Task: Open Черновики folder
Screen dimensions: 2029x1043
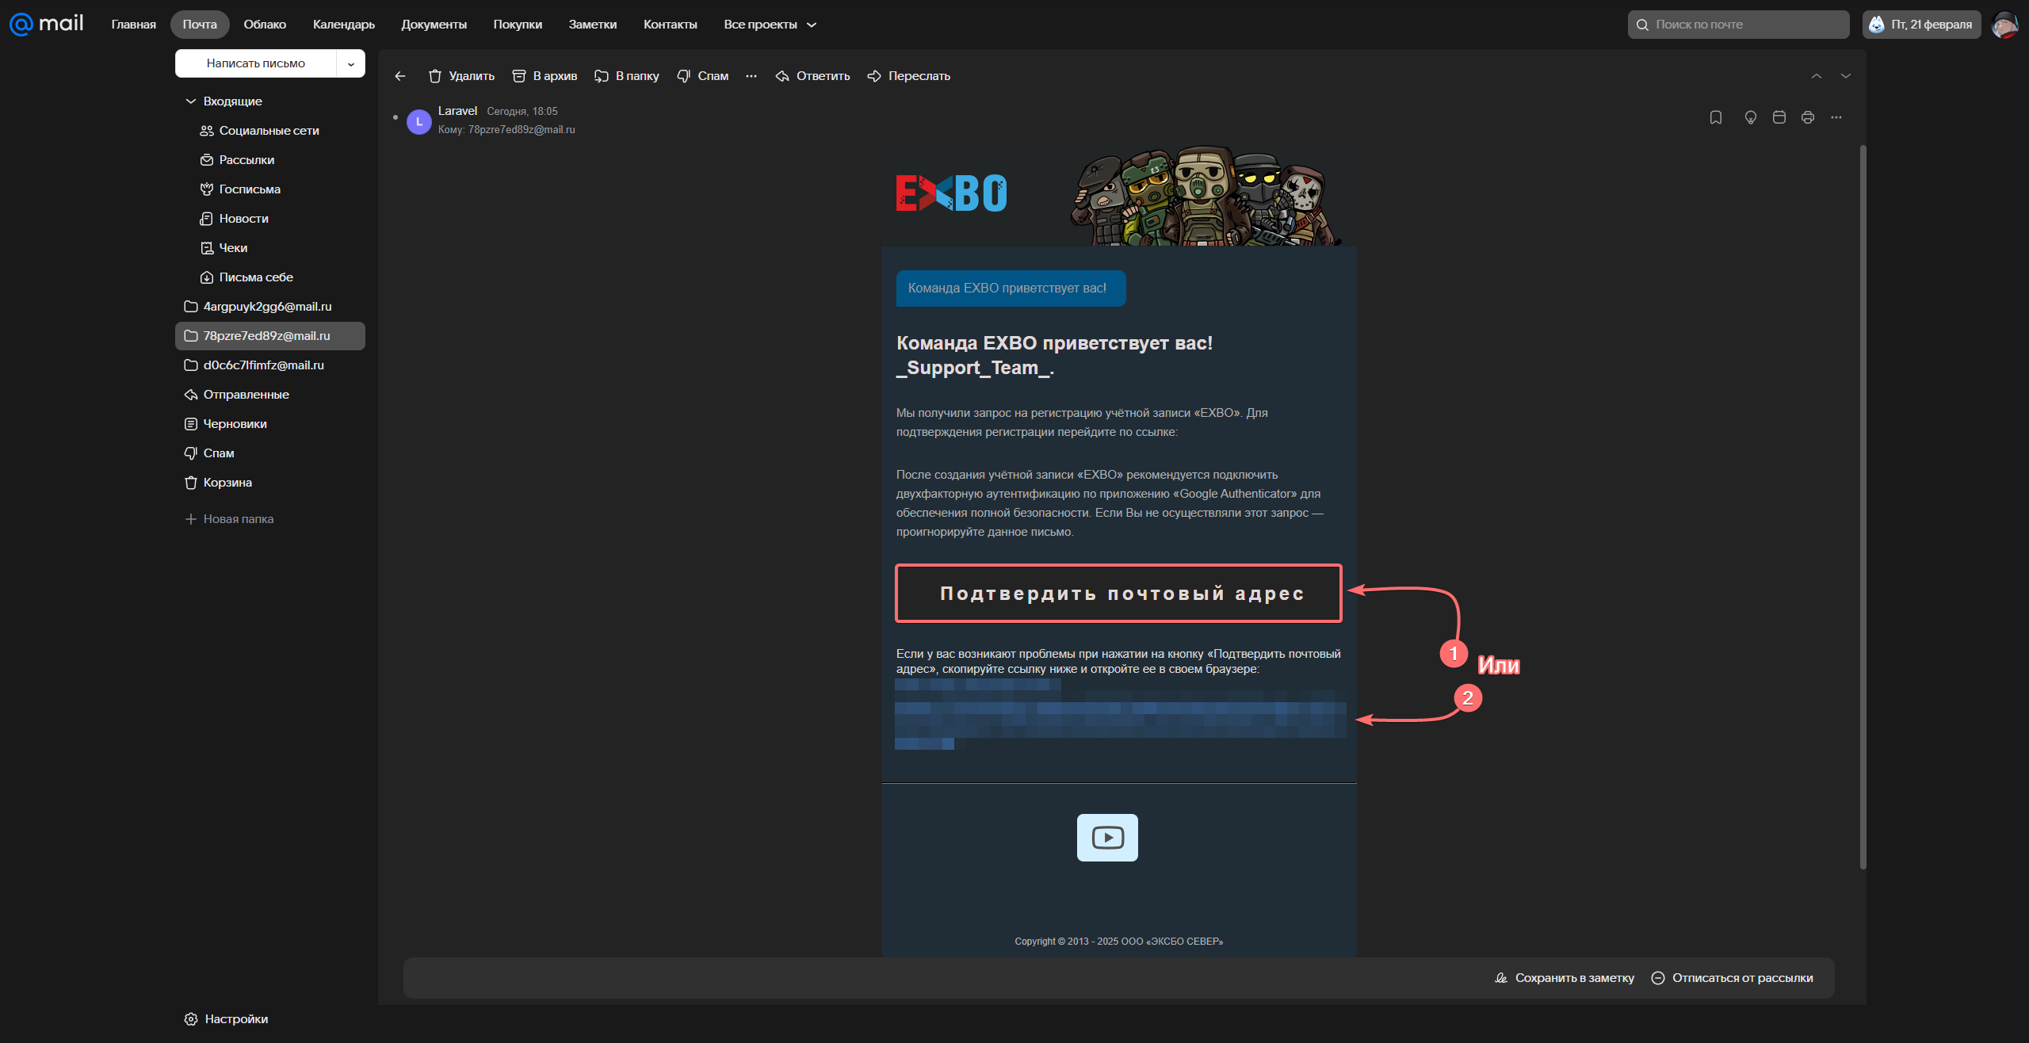Action: [270, 424]
